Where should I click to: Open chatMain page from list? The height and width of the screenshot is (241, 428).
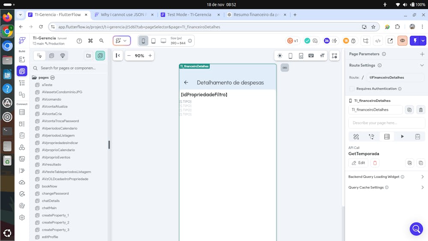[x=49, y=208]
